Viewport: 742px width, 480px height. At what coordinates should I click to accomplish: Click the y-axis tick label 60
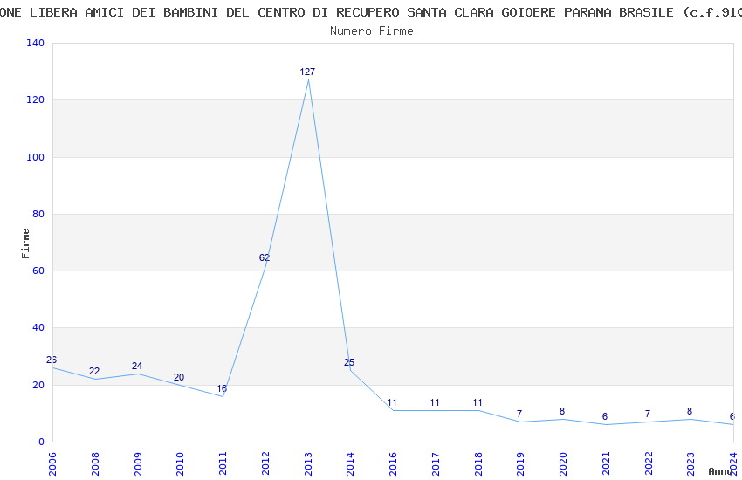(x=38, y=271)
